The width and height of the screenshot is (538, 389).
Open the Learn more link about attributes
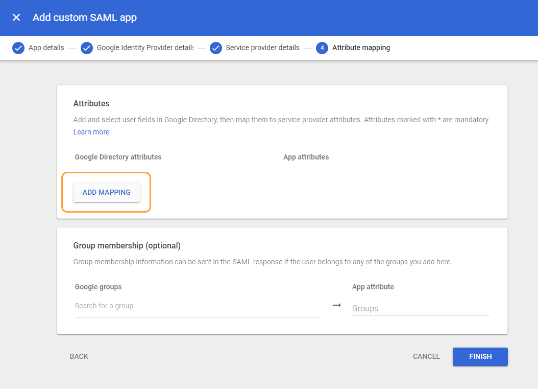(x=91, y=132)
